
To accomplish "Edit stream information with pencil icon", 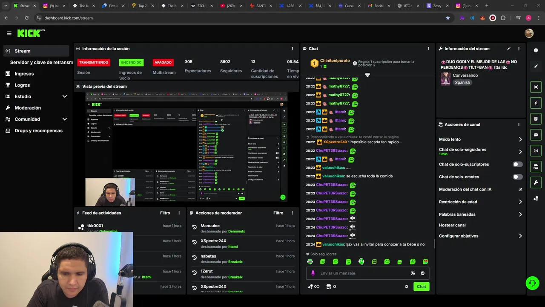I will pyautogui.click(x=508, y=49).
